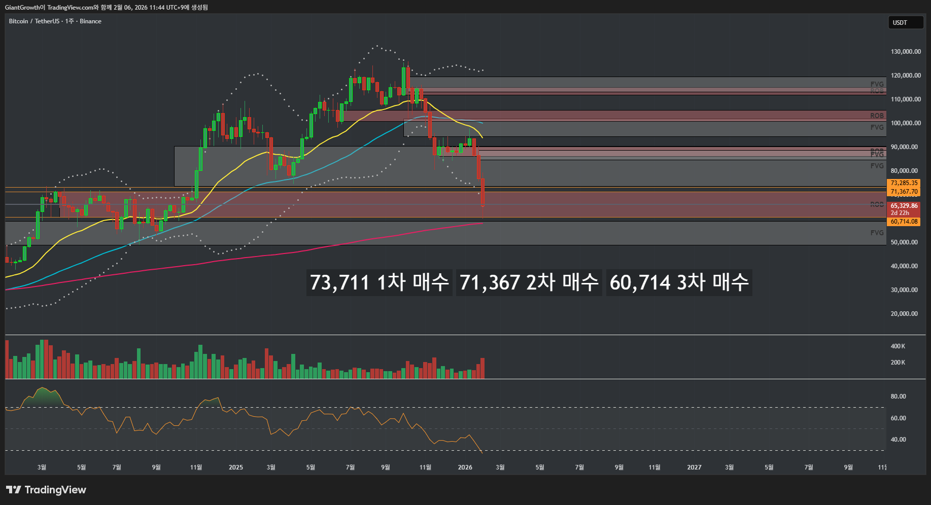Select the 71,367 2차 매수 text annotation
This screenshot has height=505, width=931.
529,282
